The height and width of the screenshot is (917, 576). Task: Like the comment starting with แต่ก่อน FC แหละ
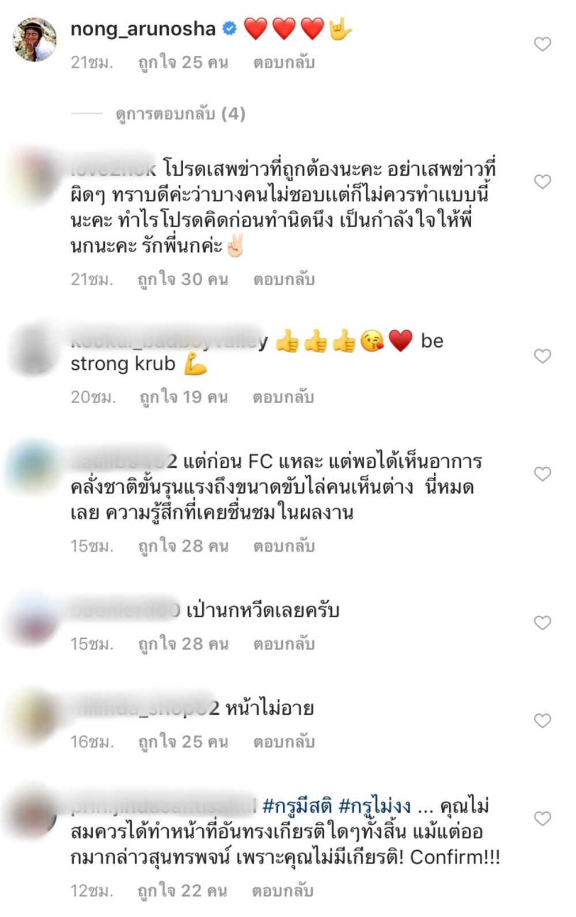(542, 473)
